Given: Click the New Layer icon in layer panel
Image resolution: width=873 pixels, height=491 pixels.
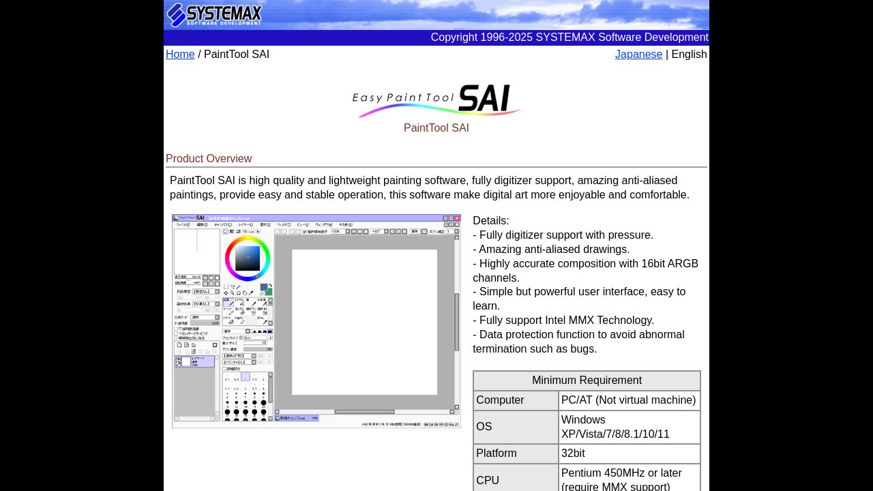Looking at the screenshot, I should (178, 345).
